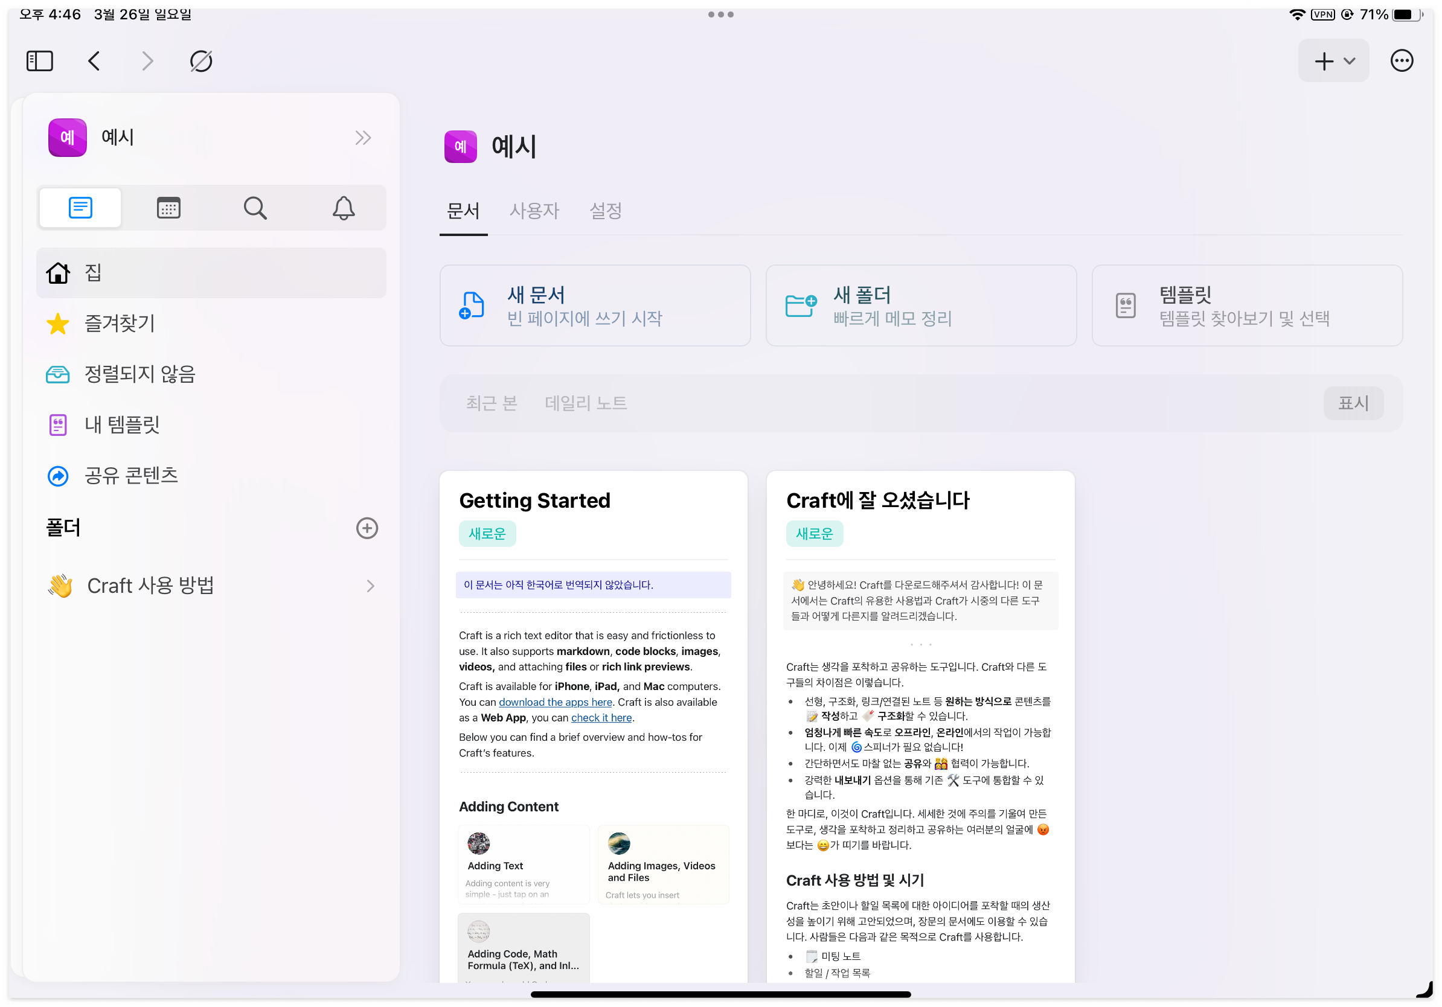Image resolution: width=1442 pixels, height=1007 pixels.
Task: Open the more options ellipsis menu
Action: [x=1402, y=60]
